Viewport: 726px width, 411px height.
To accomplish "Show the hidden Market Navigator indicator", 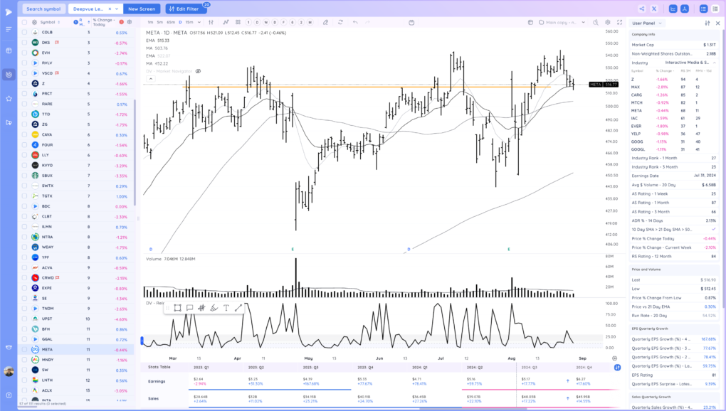I will (x=198, y=71).
